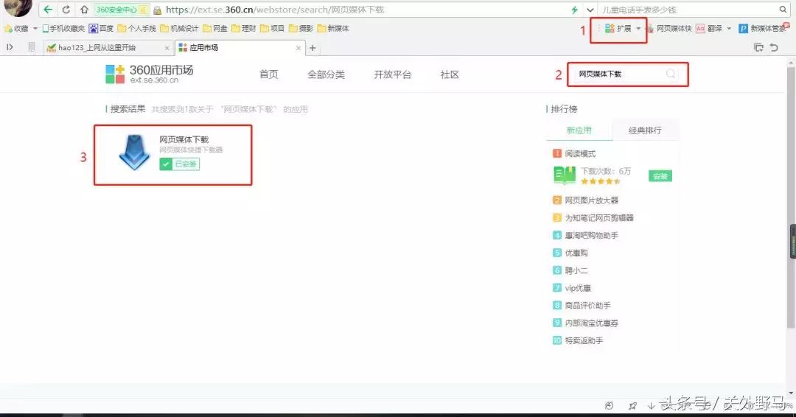Open the 个人手残 bookmark folder
Screen dimensions: 796x417
pyautogui.click(x=136, y=29)
